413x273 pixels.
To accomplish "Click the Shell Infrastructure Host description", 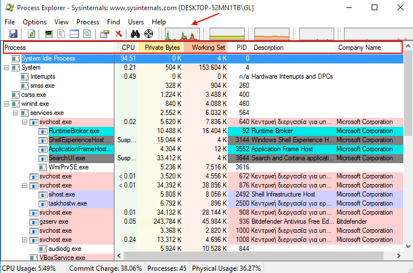I will [x=283, y=194].
